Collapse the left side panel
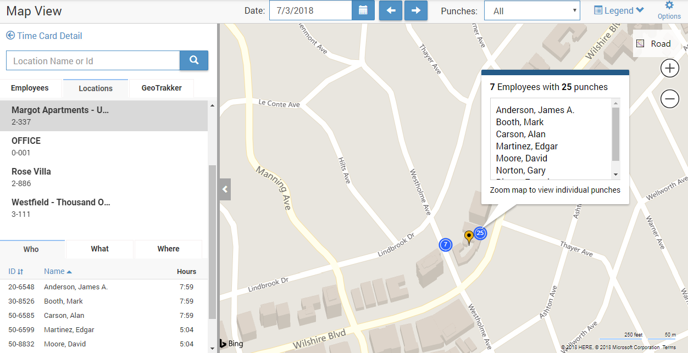 tap(225, 189)
